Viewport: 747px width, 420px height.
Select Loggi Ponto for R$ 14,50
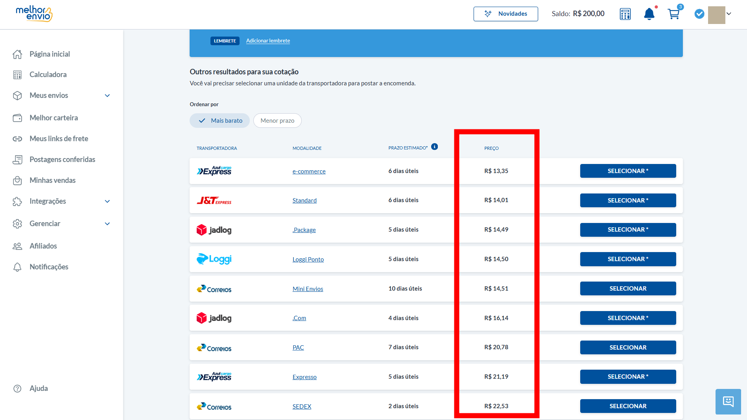coord(628,259)
